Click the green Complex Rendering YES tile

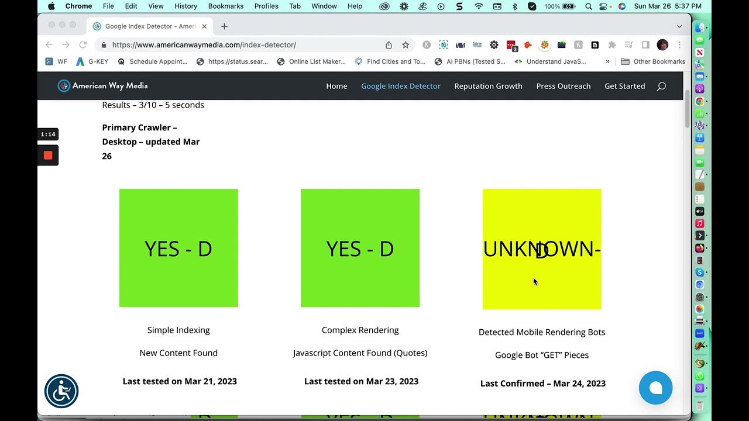click(x=360, y=248)
